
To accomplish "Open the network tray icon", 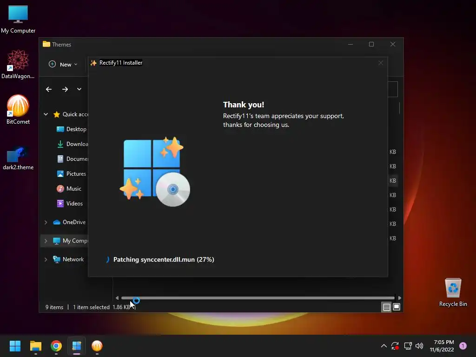I will point(408,346).
